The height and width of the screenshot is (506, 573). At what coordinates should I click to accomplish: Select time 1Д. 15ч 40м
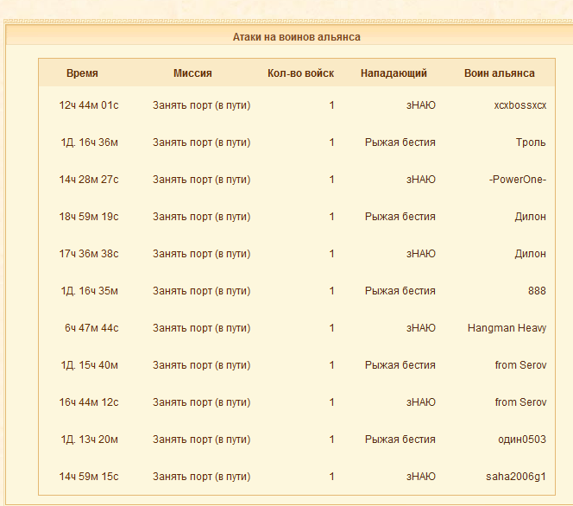[89, 365]
